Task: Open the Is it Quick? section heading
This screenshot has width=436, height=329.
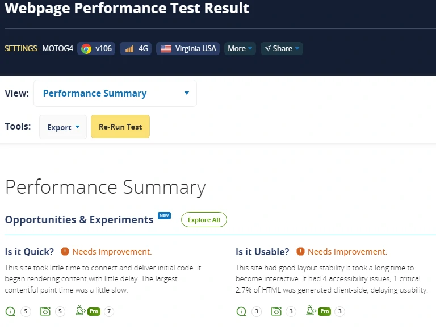Action: pyautogui.click(x=29, y=252)
